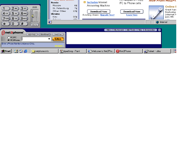Click Download Now under Answering Machine
Viewport: 188px width, 141px height.
(99, 11)
